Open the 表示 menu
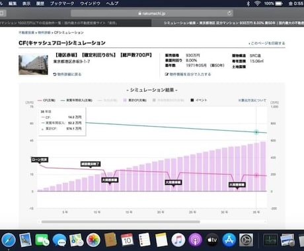The height and width of the screenshot is (251, 304). [26, 3]
